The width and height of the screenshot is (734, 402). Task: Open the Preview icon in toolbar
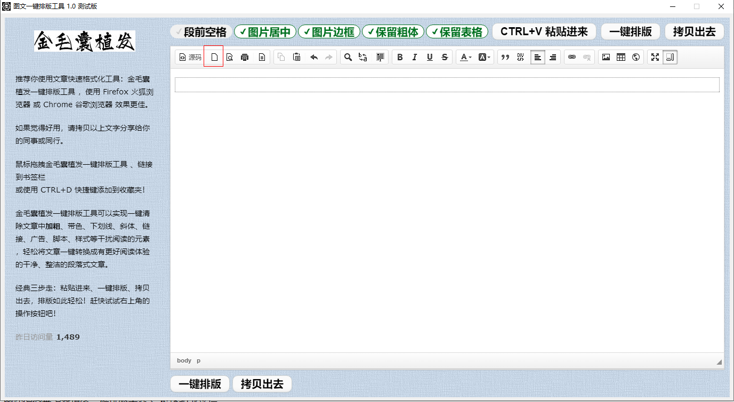(x=230, y=57)
